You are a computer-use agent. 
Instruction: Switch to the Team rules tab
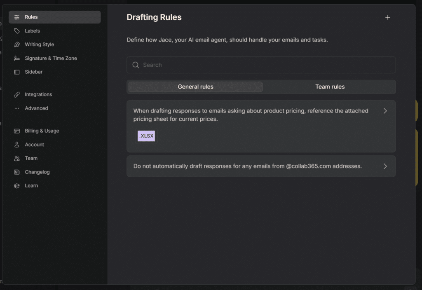click(330, 87)
